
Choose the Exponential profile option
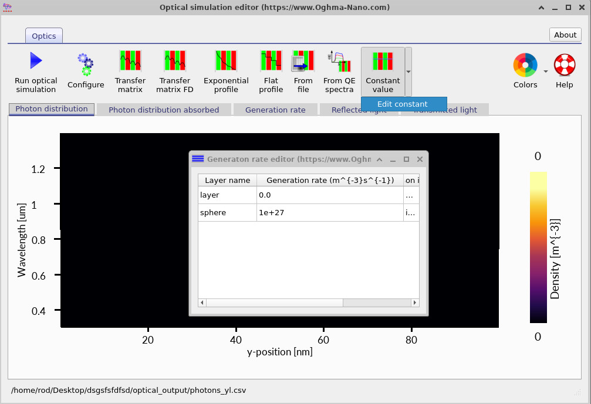226,70
